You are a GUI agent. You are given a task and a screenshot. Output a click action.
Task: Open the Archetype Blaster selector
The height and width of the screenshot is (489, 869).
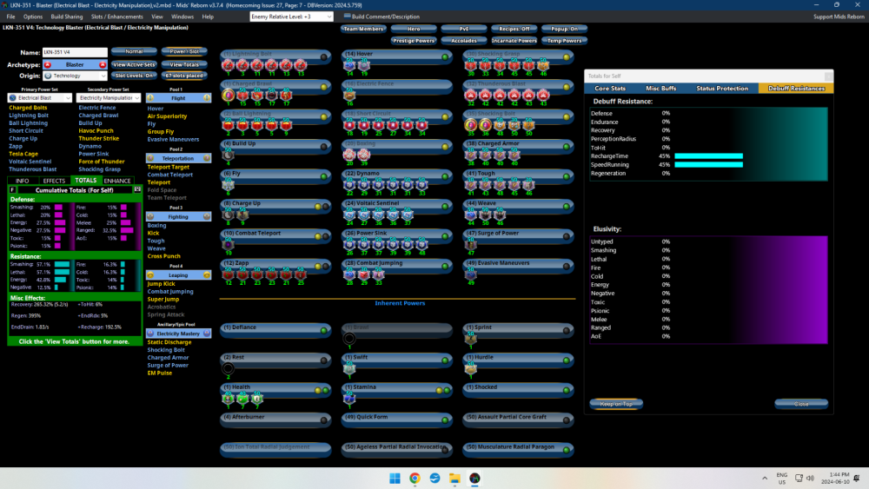(75, 65)
